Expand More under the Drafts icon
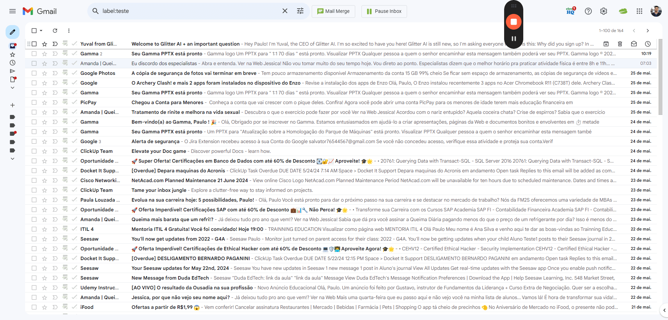 click(x=13, y=88)
